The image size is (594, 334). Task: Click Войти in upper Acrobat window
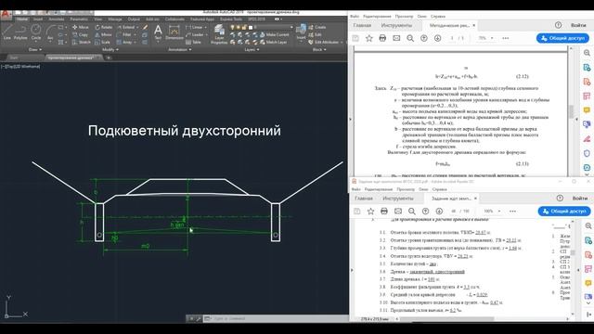click(x=578, y=25)
